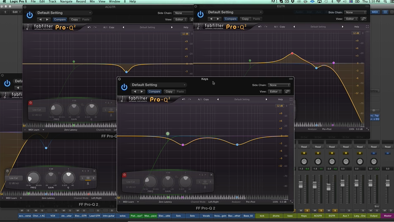Click Bnc button on Output channel
394x222 pixels.
377,207
